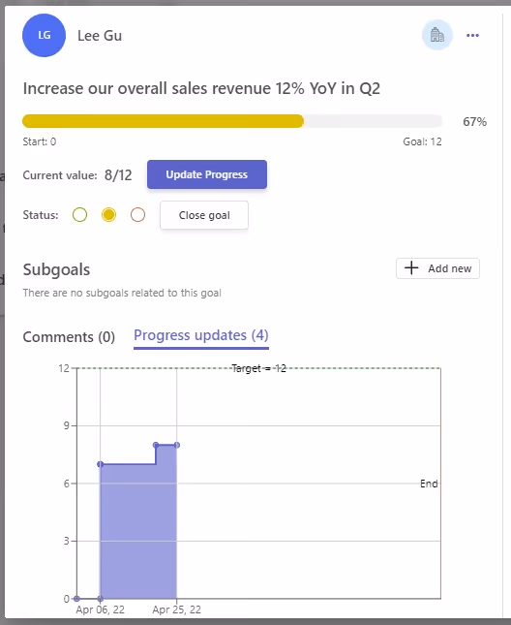Image resolution: width=511 pixels, height=625 pixels.
Task: Click the rightmost chart point at value 8
Action: (177, 445)
